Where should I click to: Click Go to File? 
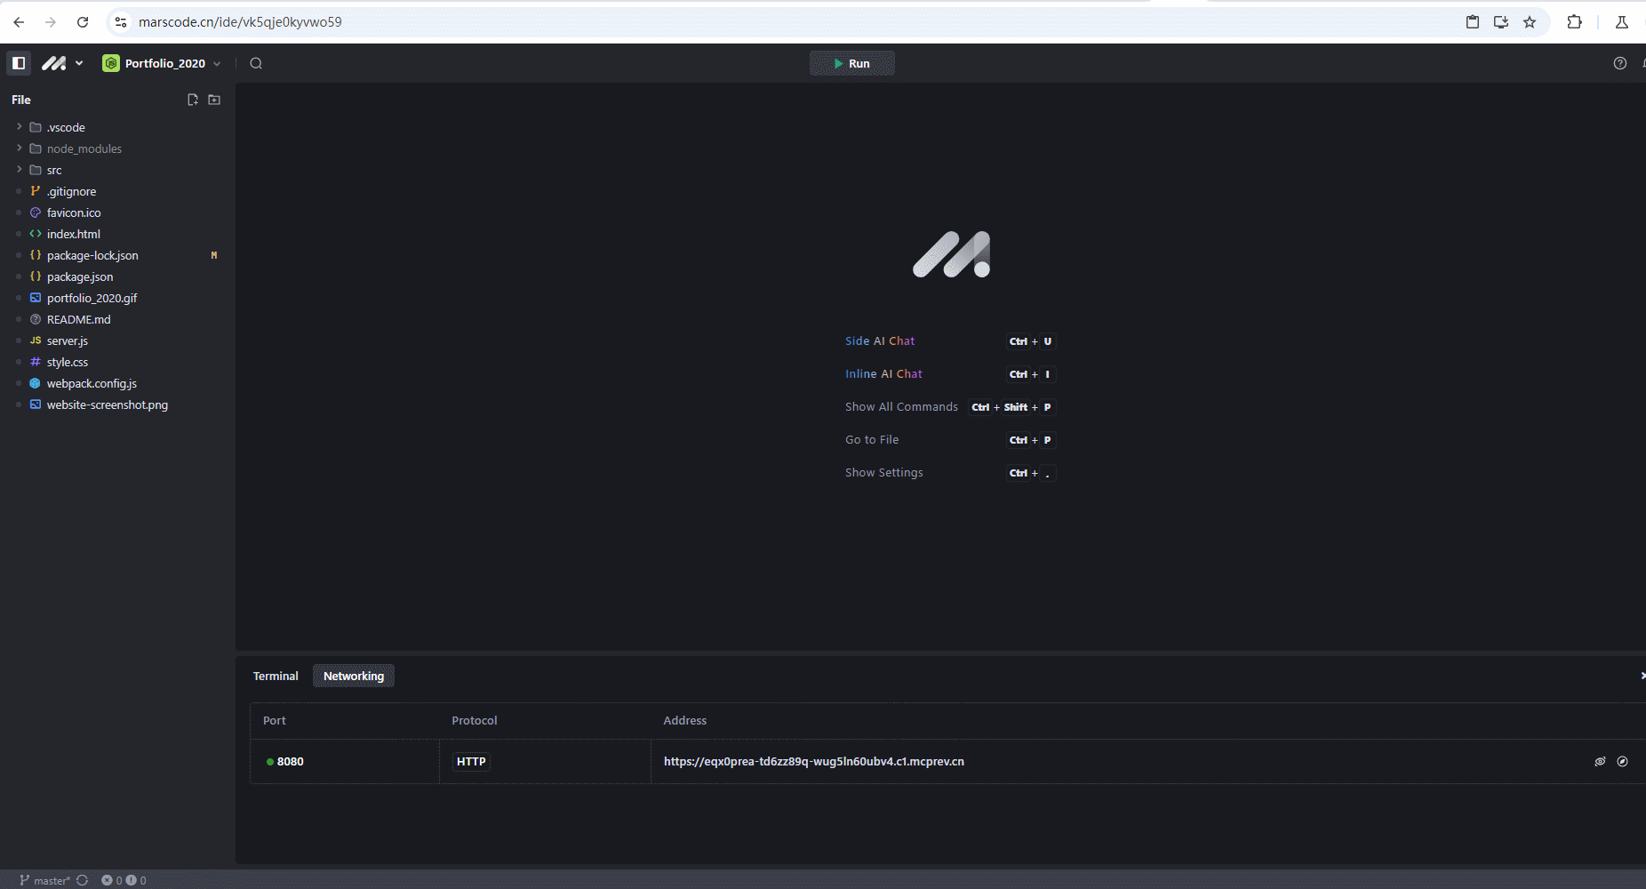pos(872,440)
